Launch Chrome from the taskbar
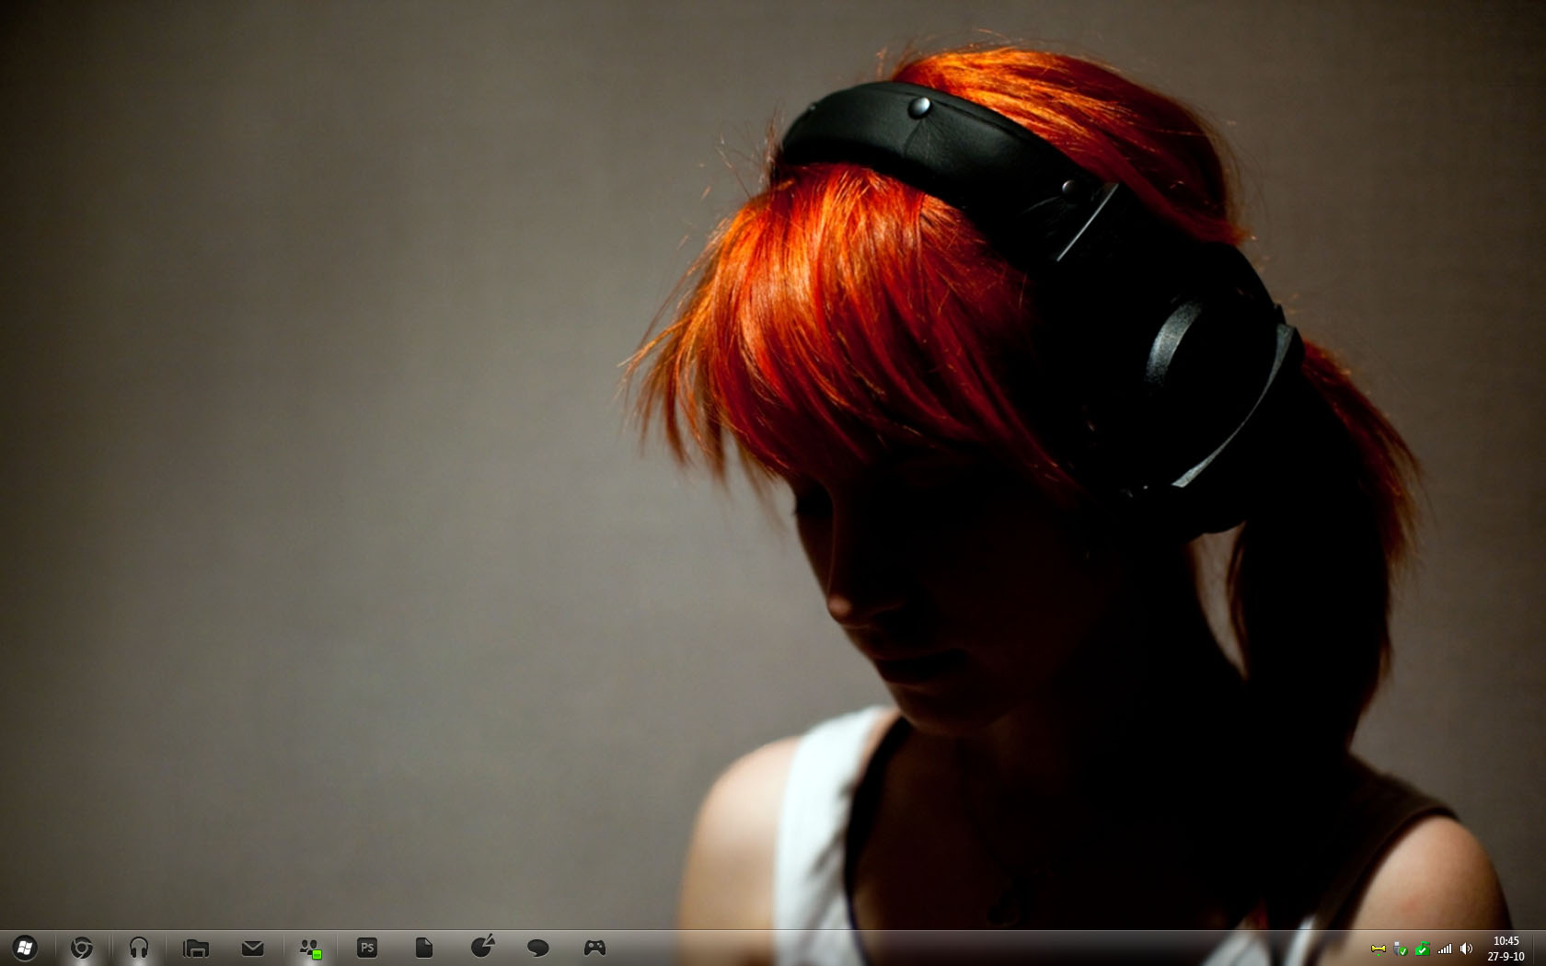Screen dimensions: 1546x966 click(82, 948)
